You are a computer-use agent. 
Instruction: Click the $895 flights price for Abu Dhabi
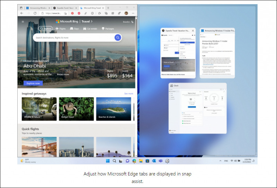coord(112,76)
